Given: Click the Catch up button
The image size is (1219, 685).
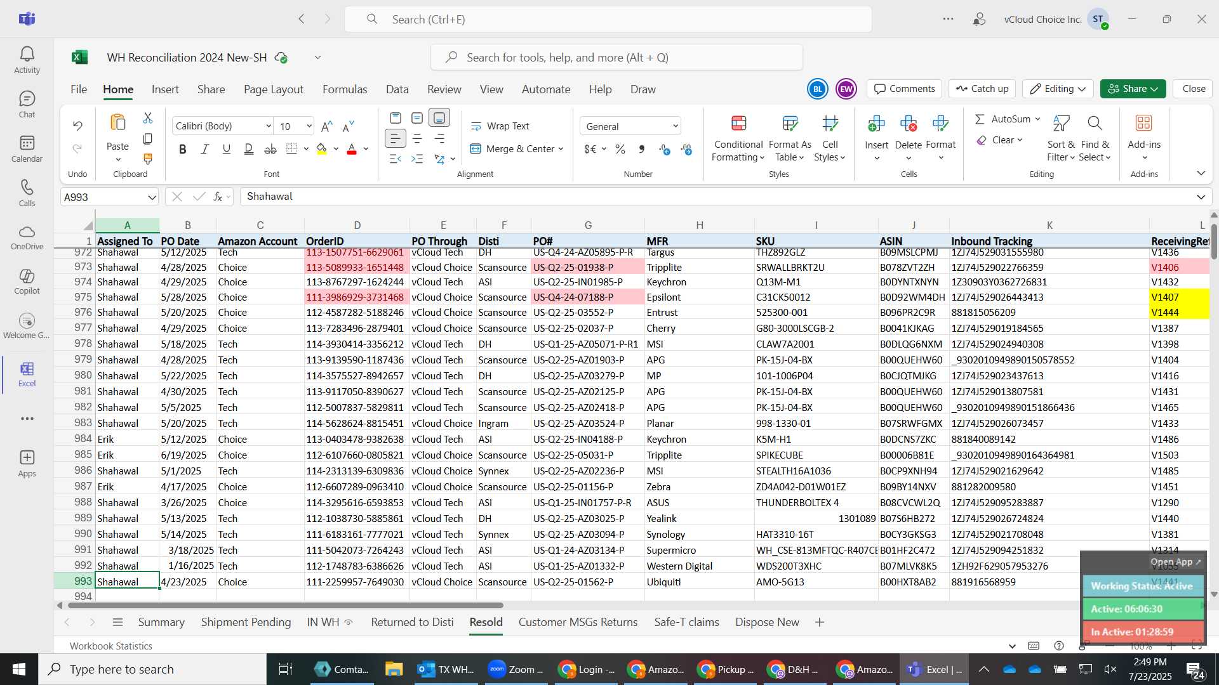Looking at the screenshot, I should (x=982, y=89).
